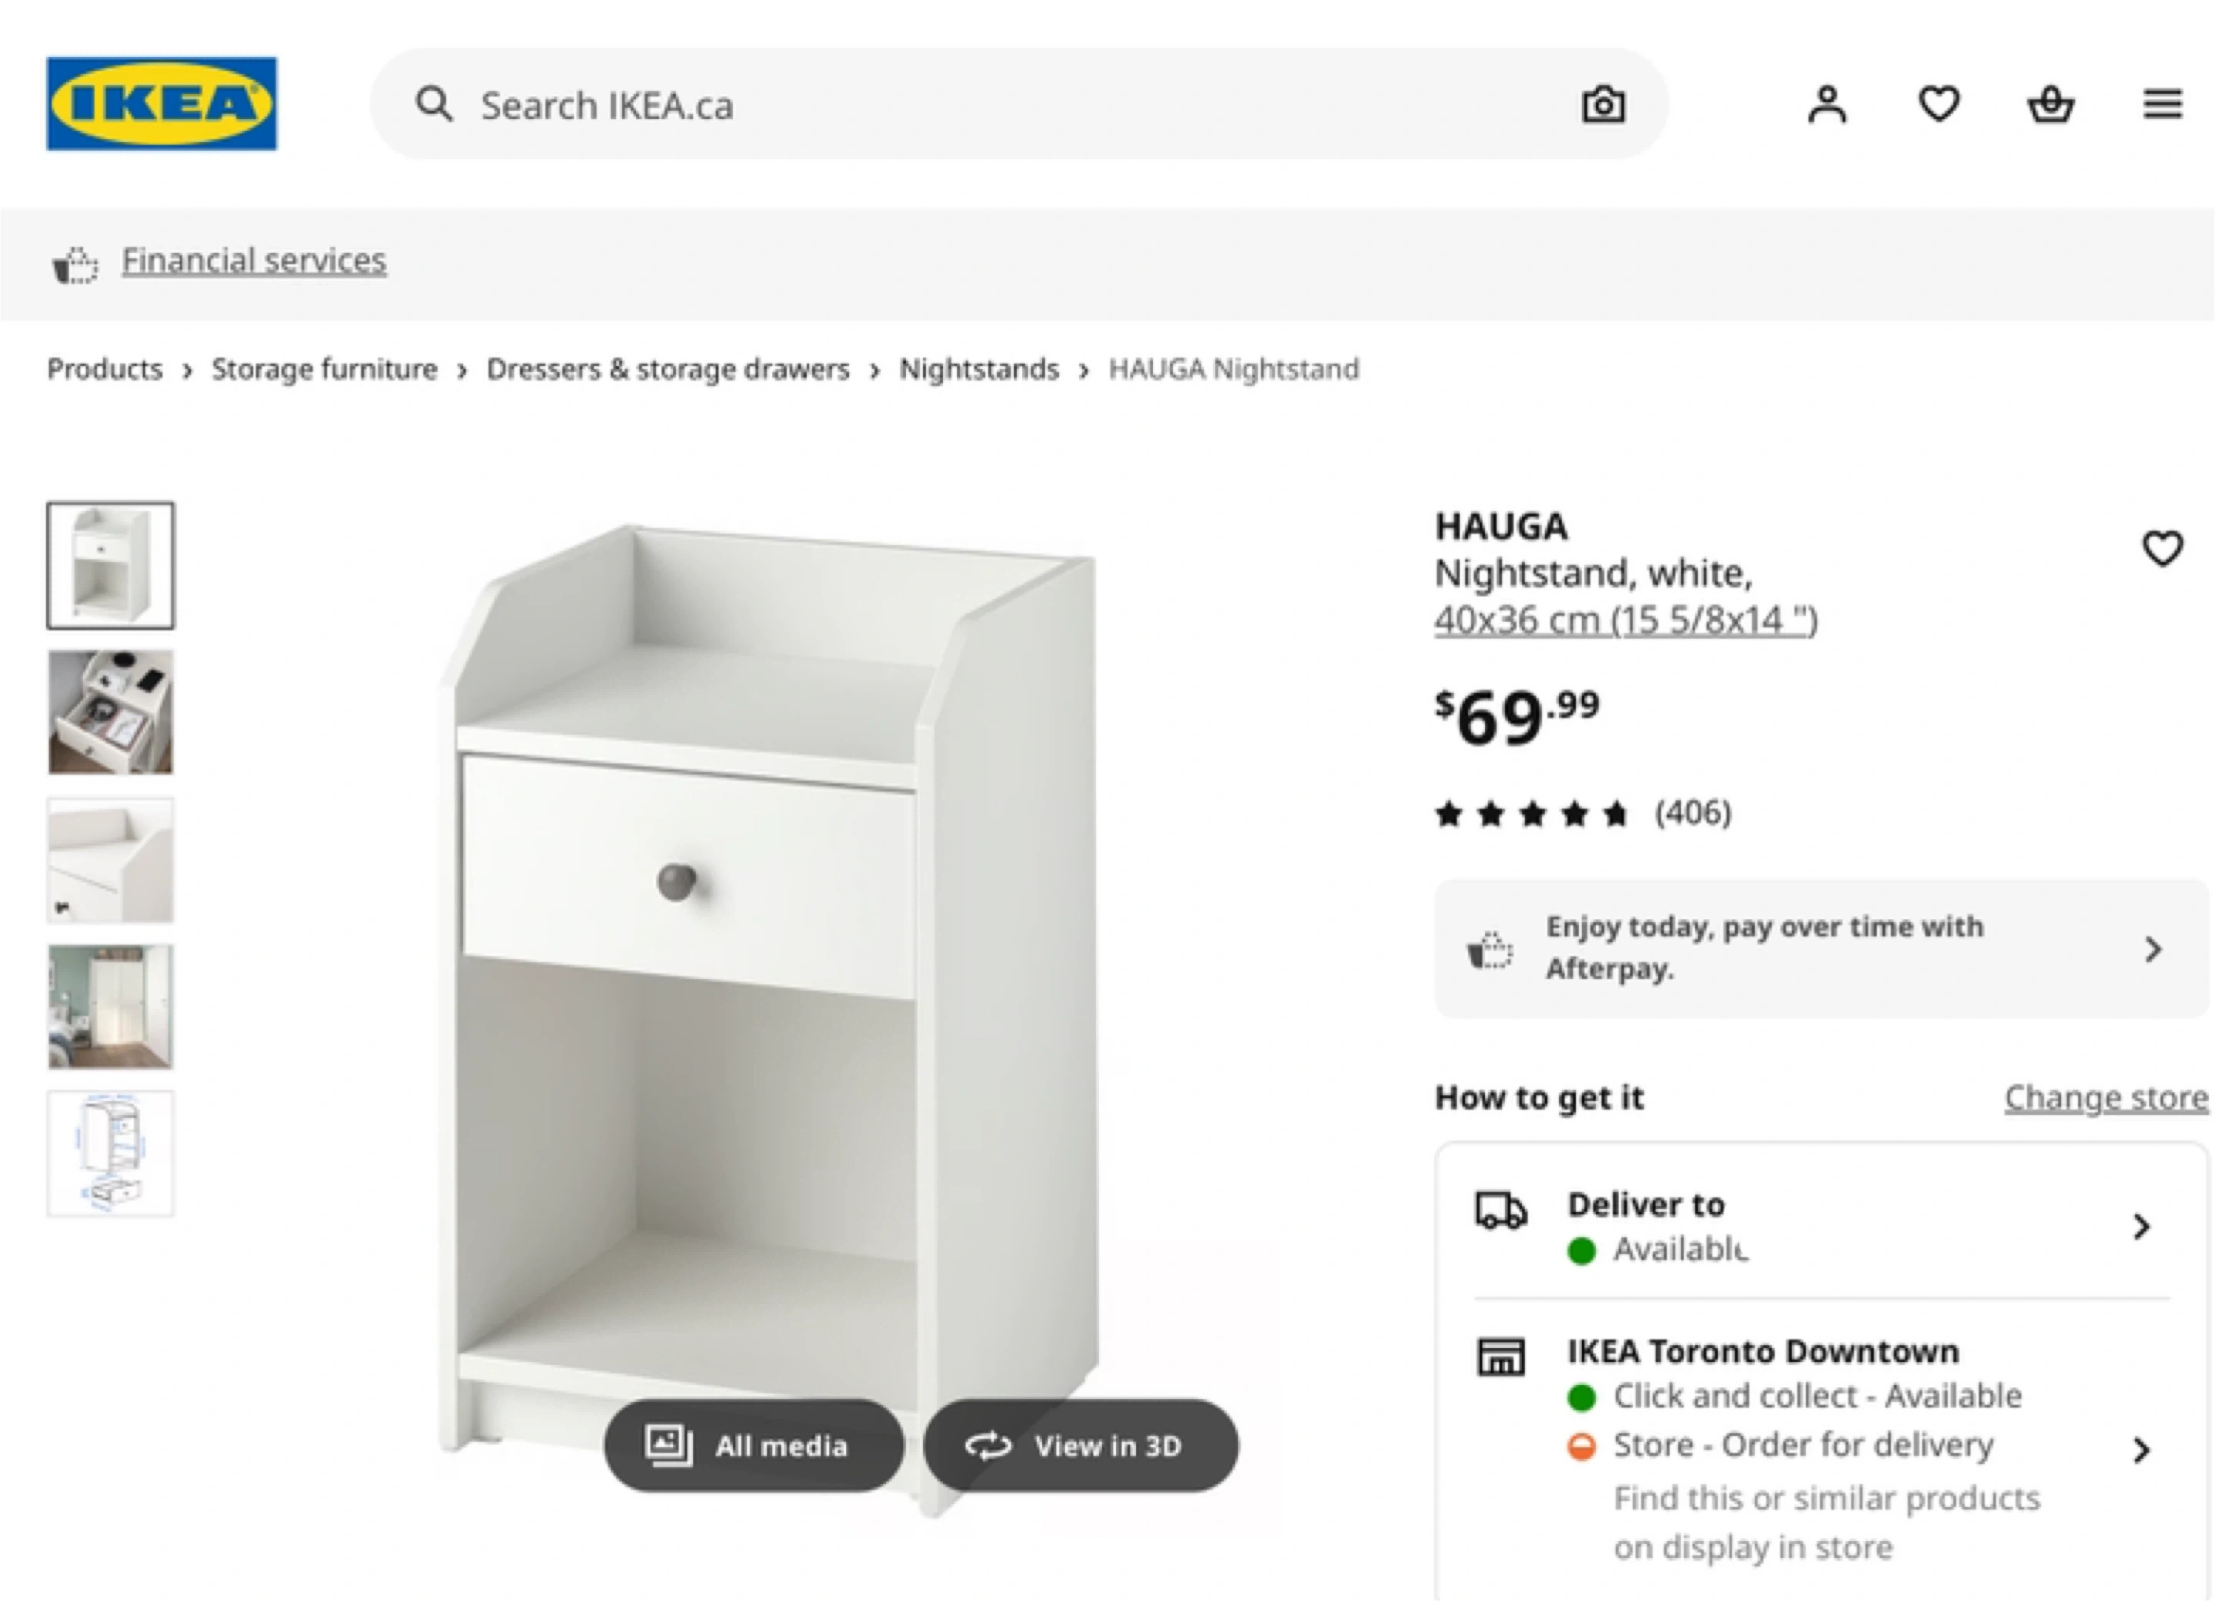Image resolution: width=2215 pixels, height=1601 pixels.
Task: Click the Change store link
Action: 2106,1097
